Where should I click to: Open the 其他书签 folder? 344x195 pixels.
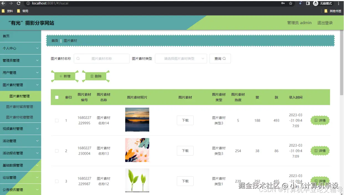tap(333, 11)
